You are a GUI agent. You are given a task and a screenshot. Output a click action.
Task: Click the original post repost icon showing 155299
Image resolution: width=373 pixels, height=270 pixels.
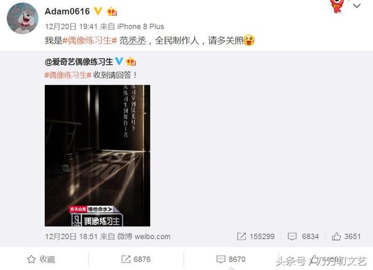[x=256, y=236]
